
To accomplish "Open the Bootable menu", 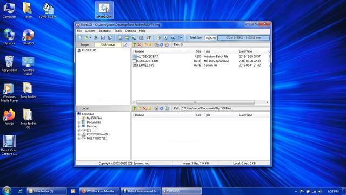I will 104,31.
